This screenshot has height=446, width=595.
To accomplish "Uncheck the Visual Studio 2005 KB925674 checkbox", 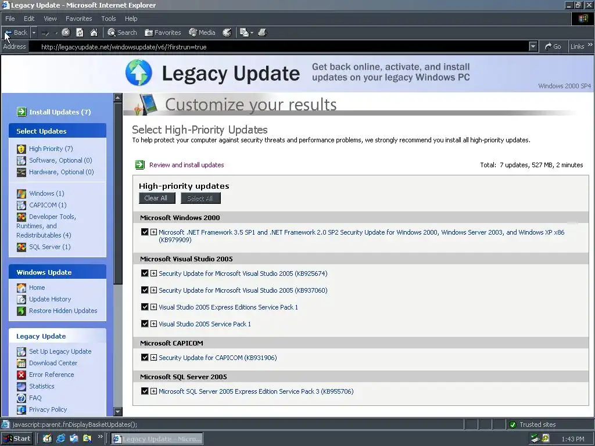I will coord(144,273).
